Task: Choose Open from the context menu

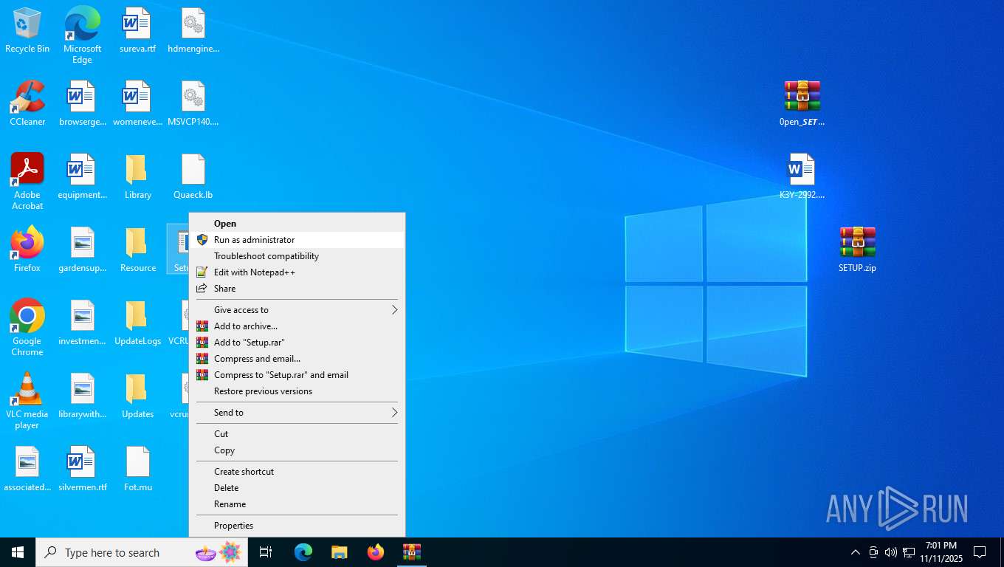Action: click(x=297, y=224)
